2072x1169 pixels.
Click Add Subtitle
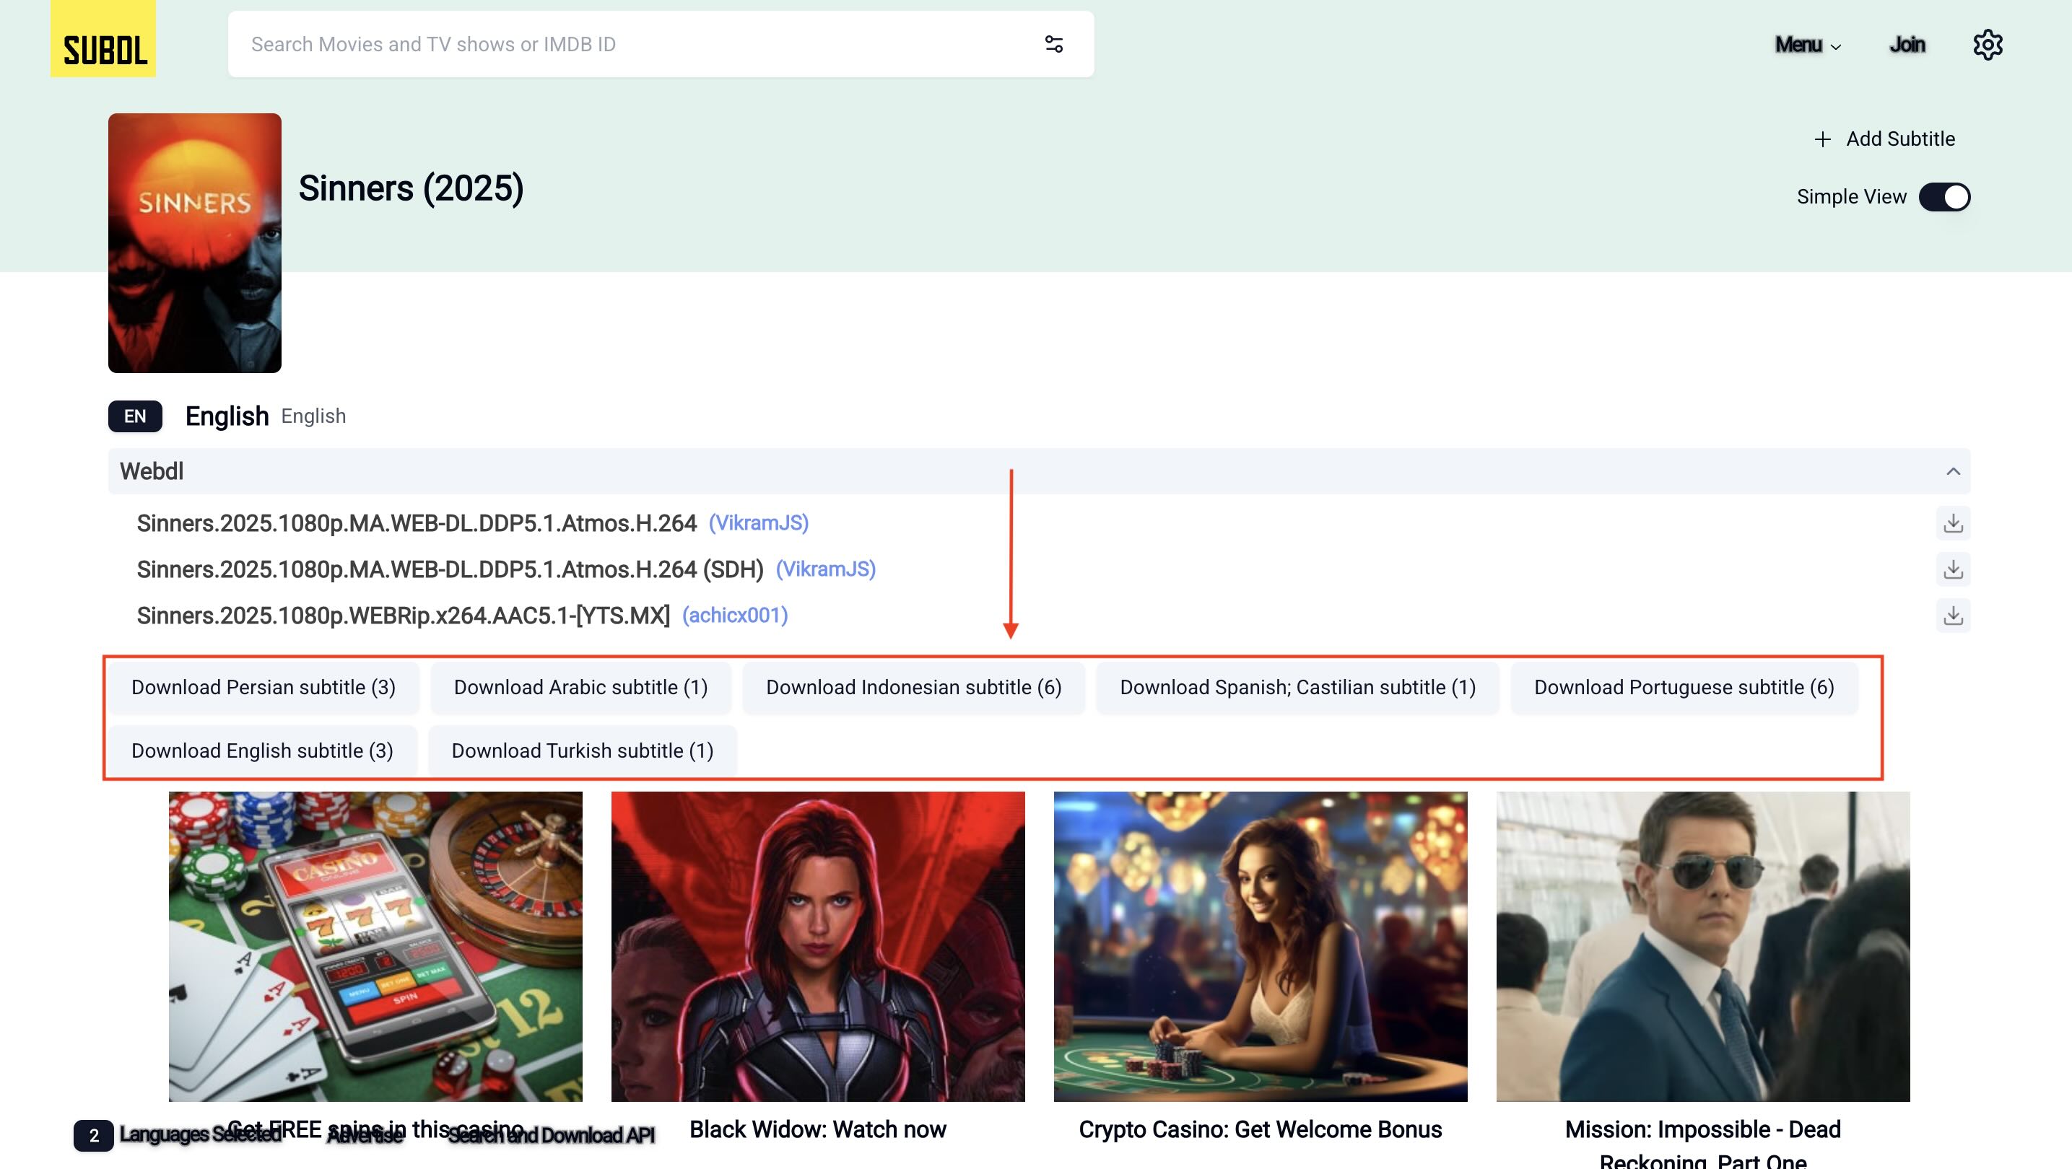click(x=1884, y=139)
